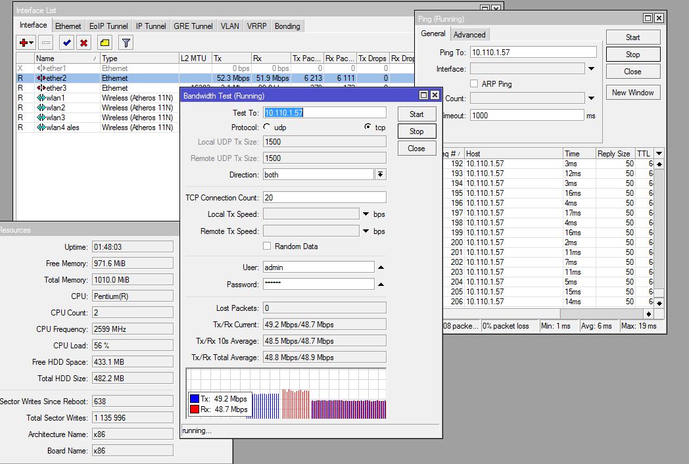Open the Bonding tab
This screenshot has width=689, height=464.
point(287,26)
